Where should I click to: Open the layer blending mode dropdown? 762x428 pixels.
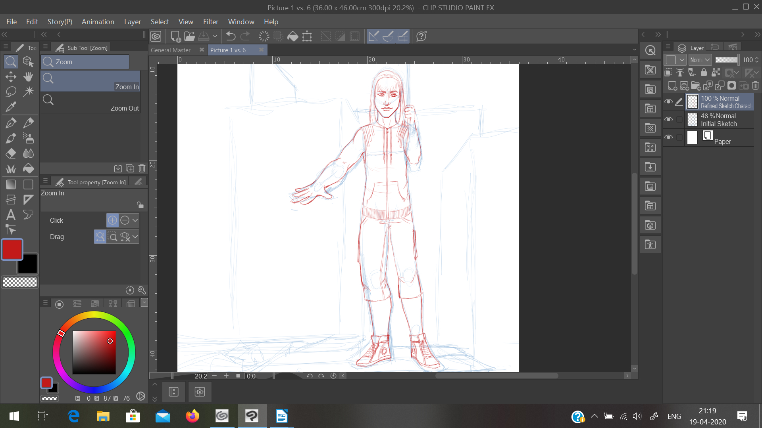pos(700,60)
